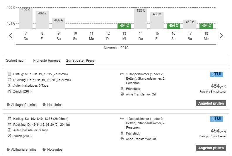Open Abflughafeninfos in the second offer

click(x=25, y=150)
